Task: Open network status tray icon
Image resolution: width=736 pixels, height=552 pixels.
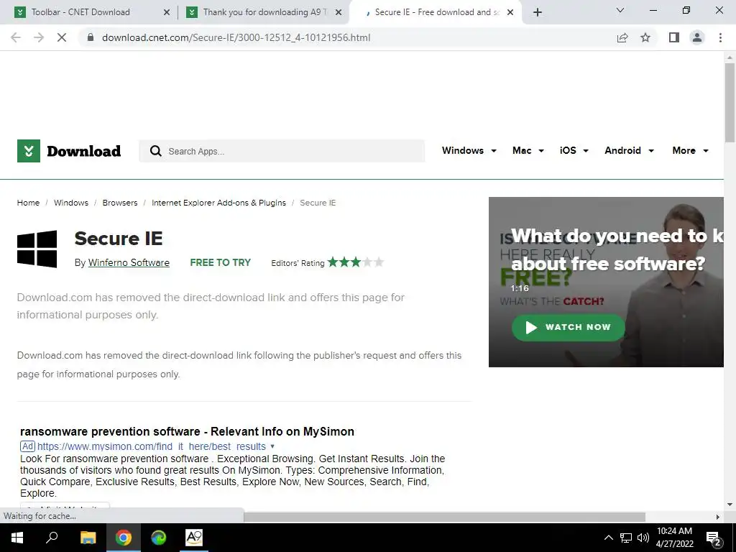Action: (x=626, y=538)
